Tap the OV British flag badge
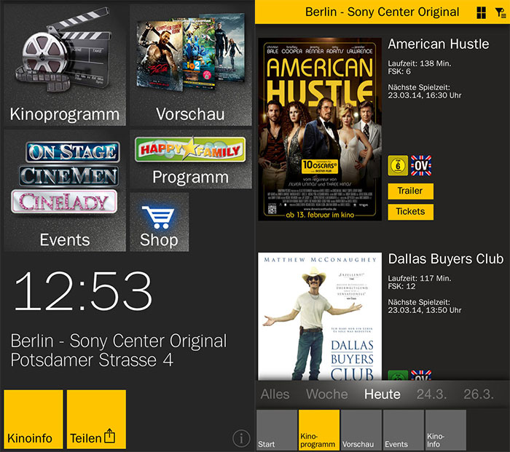510x452 pixels. click(x=421, y=165)
